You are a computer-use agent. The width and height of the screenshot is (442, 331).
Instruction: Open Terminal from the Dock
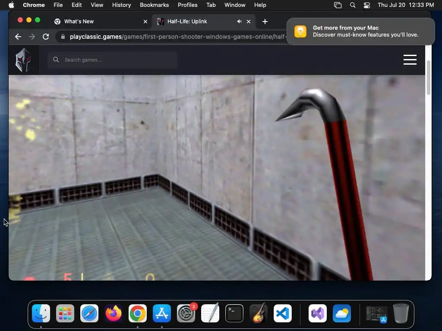(x=234, y=313)
